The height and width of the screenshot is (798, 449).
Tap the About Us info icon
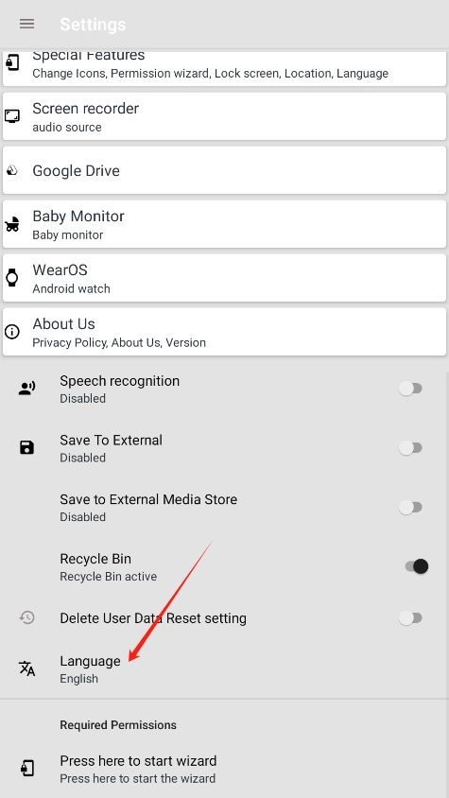(12, 332)
